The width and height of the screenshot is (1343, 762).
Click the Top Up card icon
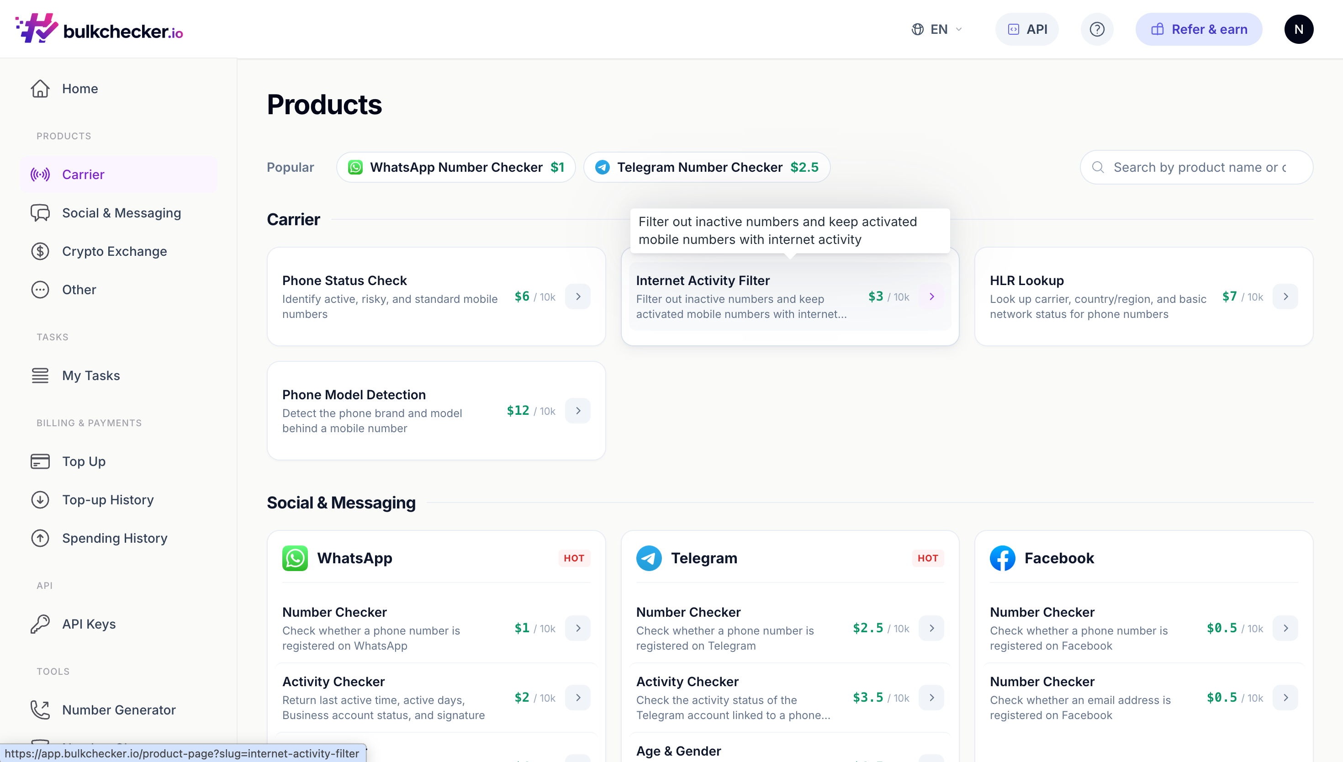40,461
